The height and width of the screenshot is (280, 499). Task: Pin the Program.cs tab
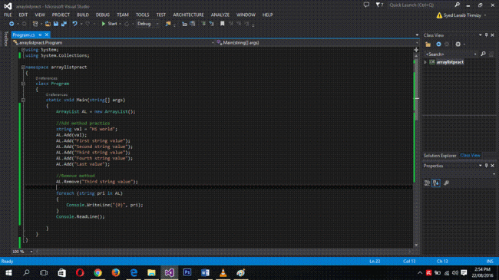tap(40, 35)
